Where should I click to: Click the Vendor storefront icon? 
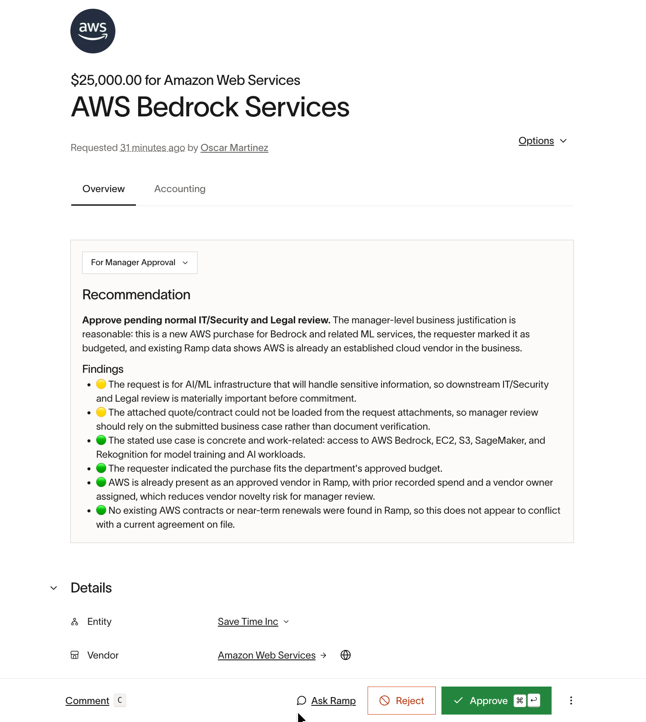[75, 655]
